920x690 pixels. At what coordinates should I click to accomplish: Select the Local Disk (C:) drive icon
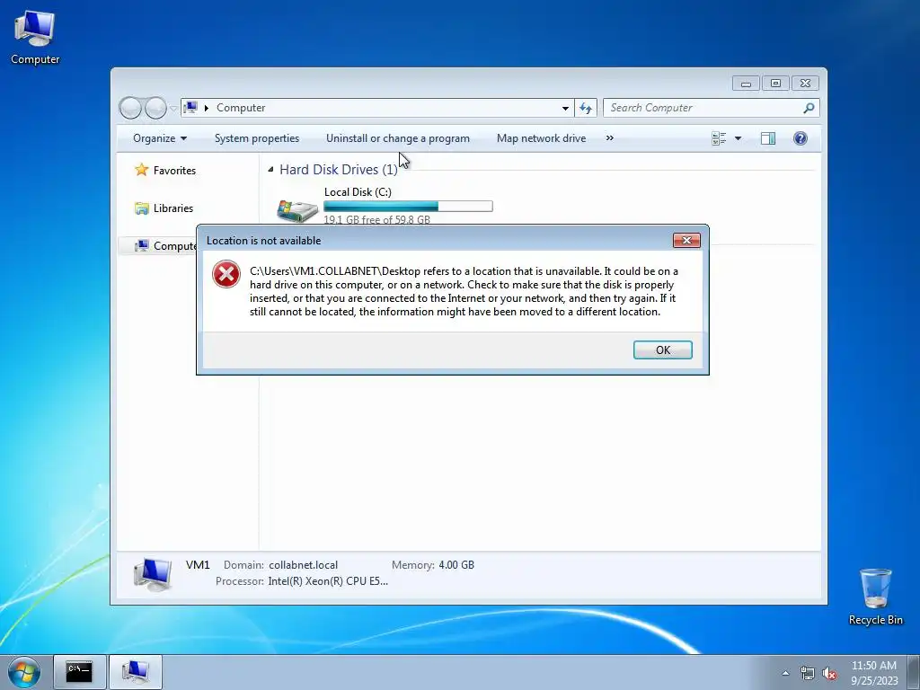point(297,209)
